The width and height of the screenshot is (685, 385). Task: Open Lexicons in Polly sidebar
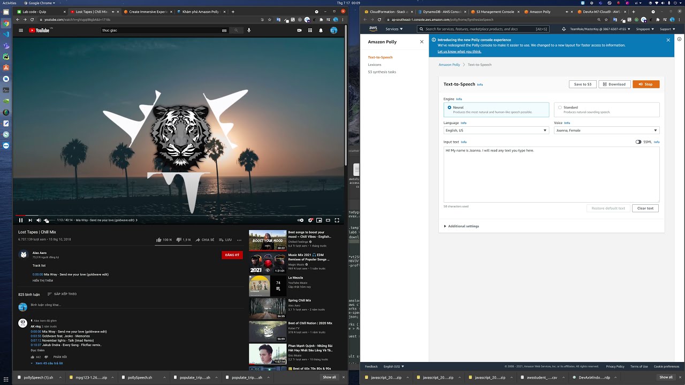tap(375, 65)
